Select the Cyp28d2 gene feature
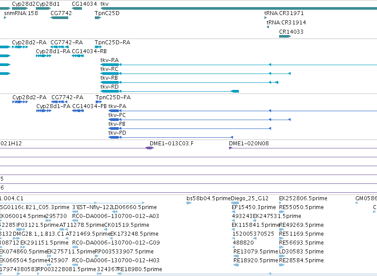This screenshot has height=276, width=377. [20, 8]
